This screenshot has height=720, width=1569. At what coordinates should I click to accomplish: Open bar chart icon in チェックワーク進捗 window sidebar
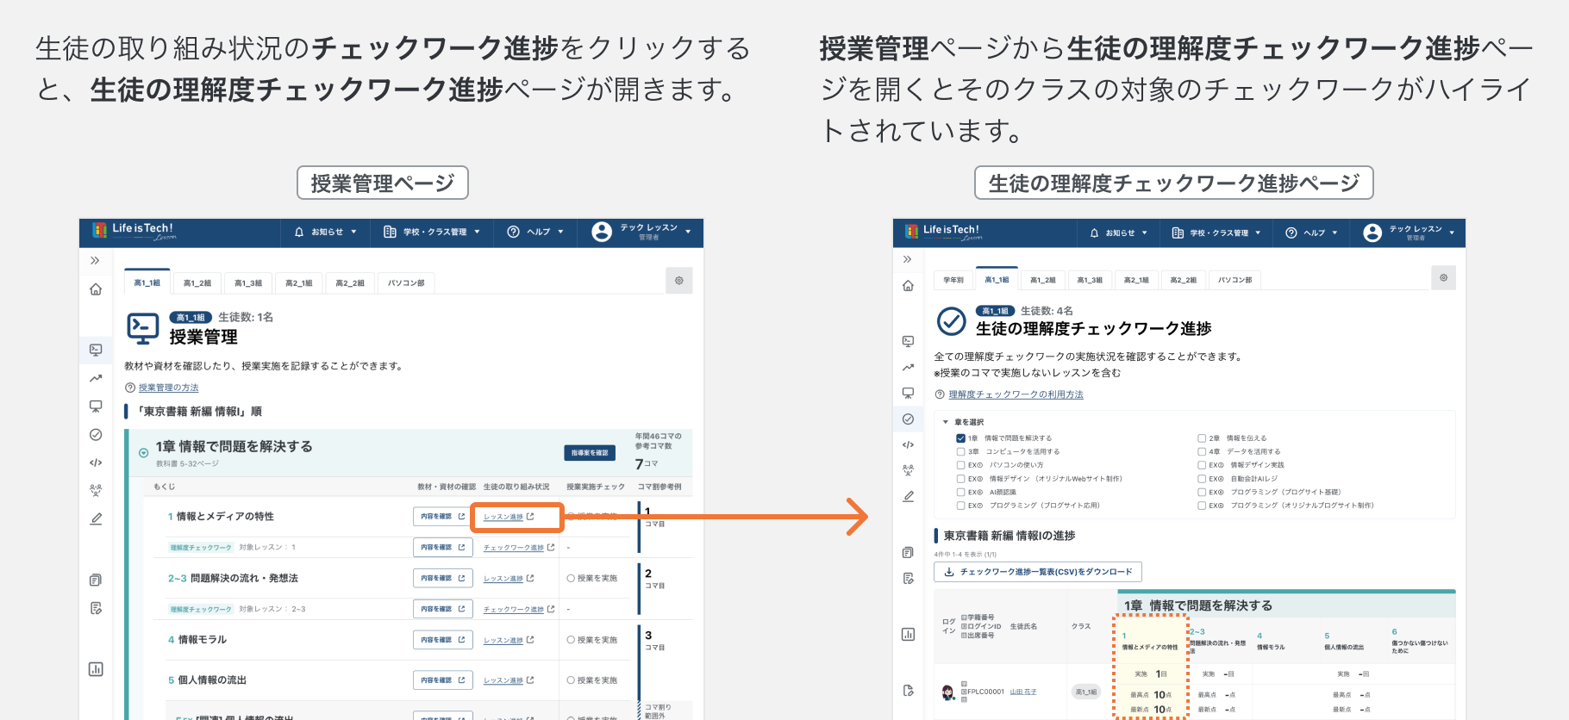pyautogui.click(x=908, y=635)
